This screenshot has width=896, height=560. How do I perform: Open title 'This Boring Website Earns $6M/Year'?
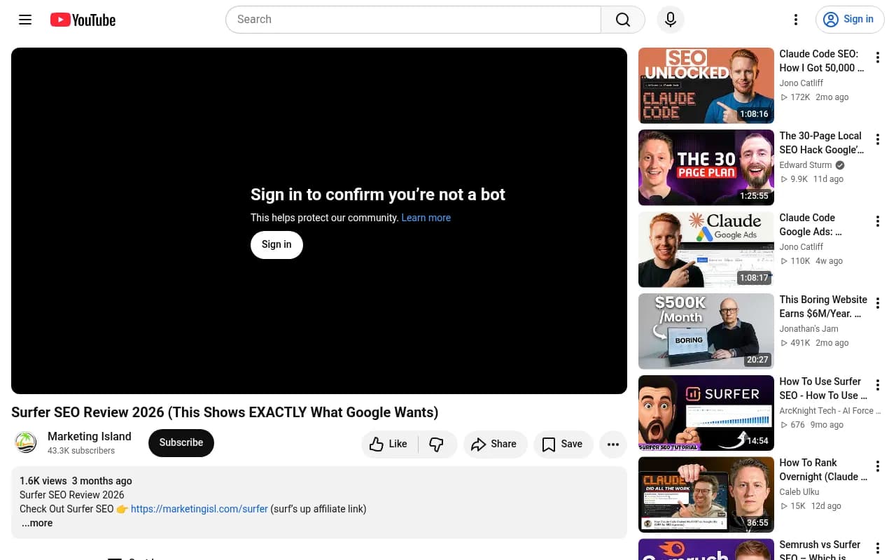pos(823,307)
